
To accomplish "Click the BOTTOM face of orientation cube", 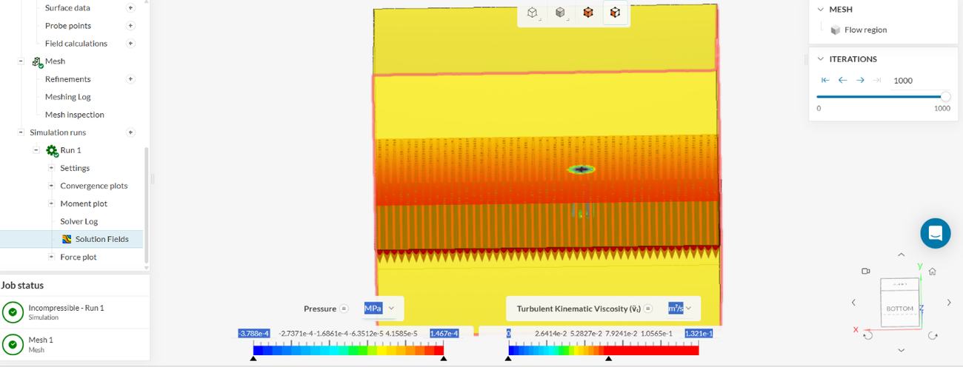I will point(899,308).
